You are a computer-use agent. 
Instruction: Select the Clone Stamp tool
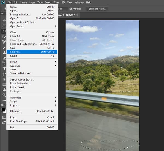pyautogui.click(x=4, y=52)
